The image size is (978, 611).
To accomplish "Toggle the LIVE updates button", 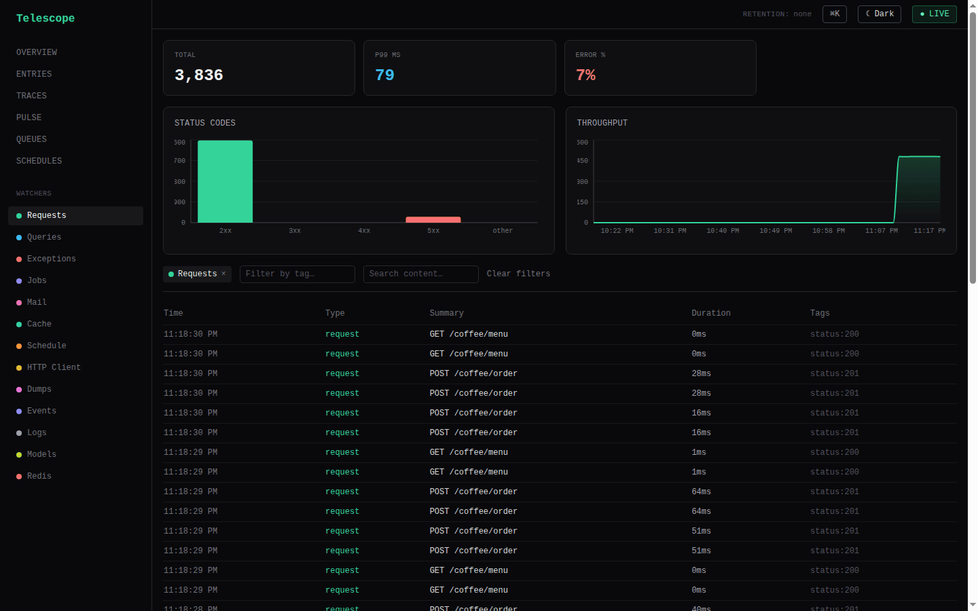I will tap(935, 14).
